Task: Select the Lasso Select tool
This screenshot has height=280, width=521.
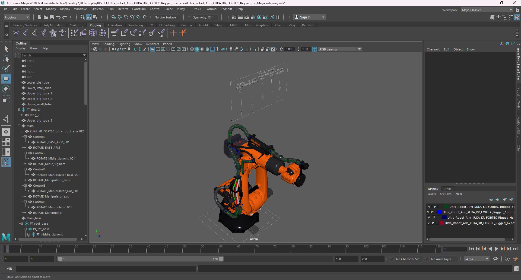Action: [6, 59]
